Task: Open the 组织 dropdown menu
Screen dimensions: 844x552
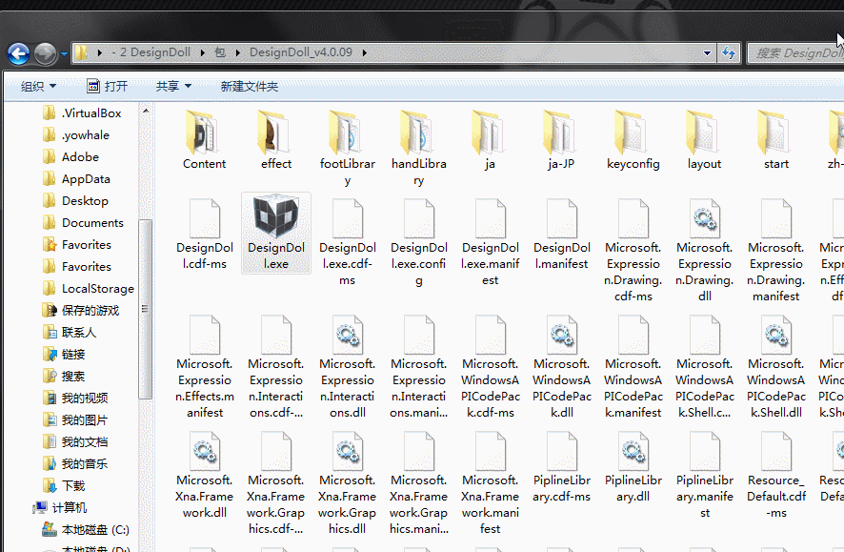Action: click(x=38, y=87)
